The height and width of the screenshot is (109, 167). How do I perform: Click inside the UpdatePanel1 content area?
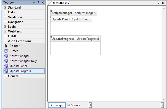tap(71, 28)
